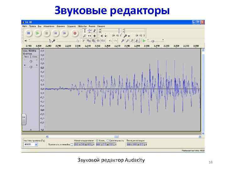Click the input volume slider
This screenshot has height=170, width=226.
click(x=68, y=41)
